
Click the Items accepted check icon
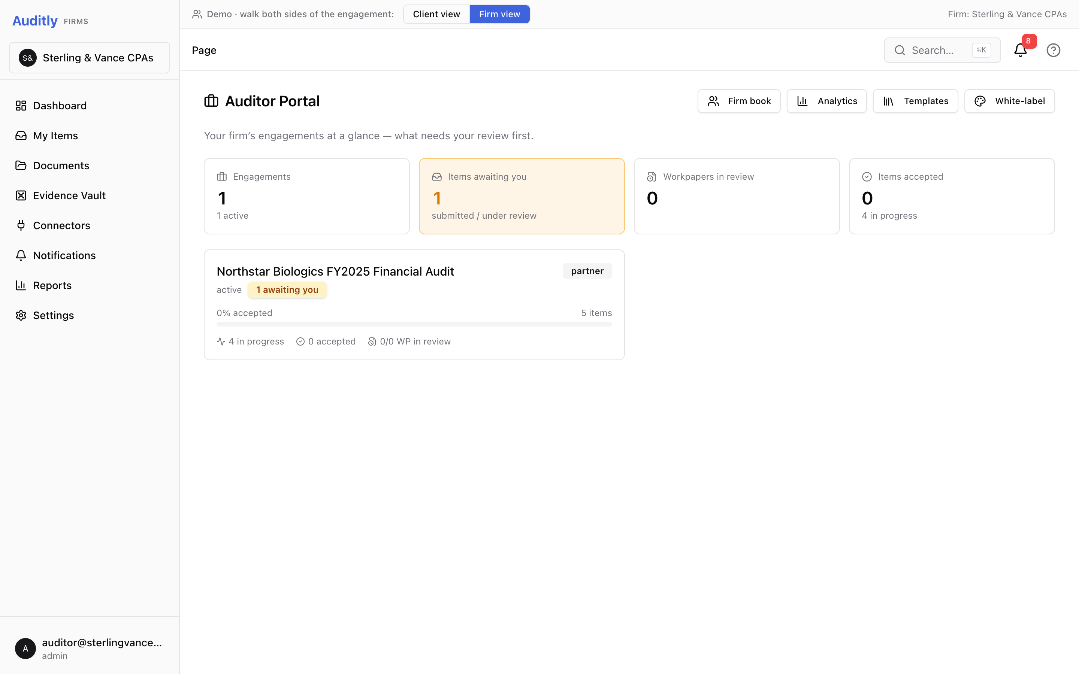click(x=867, y=176)
